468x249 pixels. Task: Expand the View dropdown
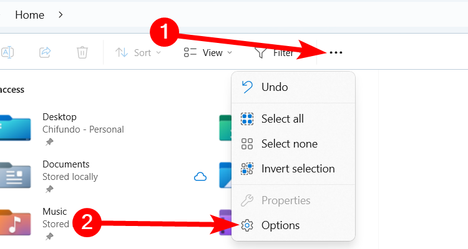208,53
